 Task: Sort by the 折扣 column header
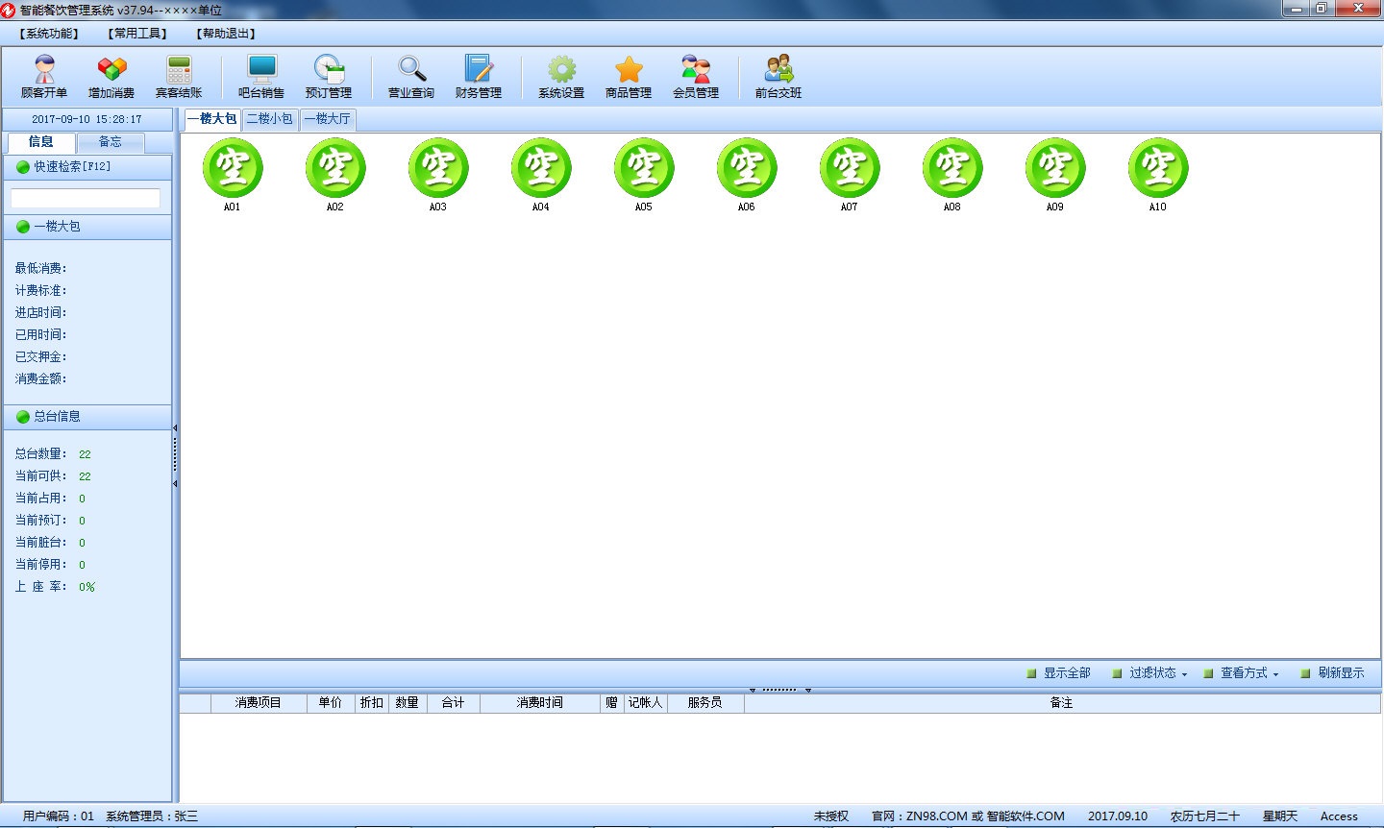point(372,703)
